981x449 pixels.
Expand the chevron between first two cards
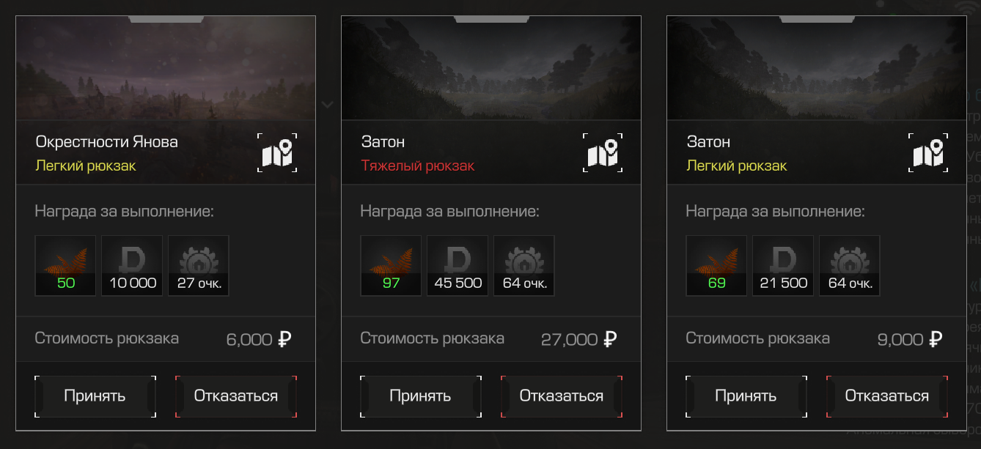click(328, 105)
